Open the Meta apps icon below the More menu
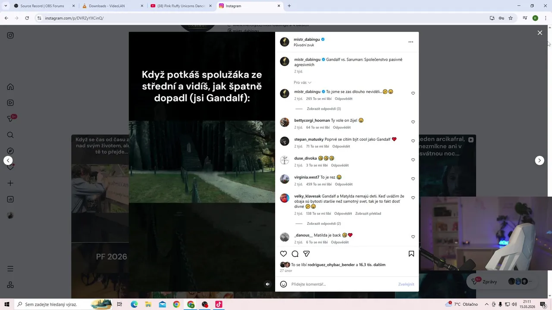 10,285
